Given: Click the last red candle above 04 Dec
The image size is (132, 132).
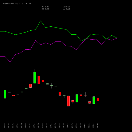Looking at the screenshot, I should (98, 100).
